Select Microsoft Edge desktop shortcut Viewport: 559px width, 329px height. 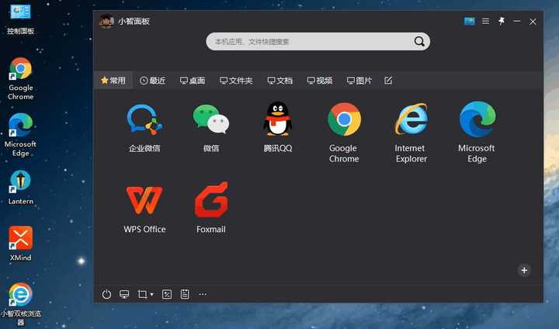coord(20,135)
